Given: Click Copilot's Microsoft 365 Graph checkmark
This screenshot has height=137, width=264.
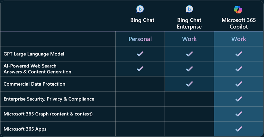Looking at the screenshot, I should pyautogui.click(x=239, y=114).
